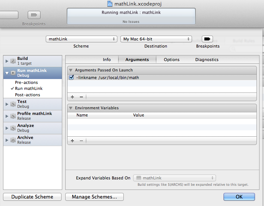The height and width of the screenshot is (206, 264).
Task: Remove the selected launch argument with the minus button
Action: 81,97
